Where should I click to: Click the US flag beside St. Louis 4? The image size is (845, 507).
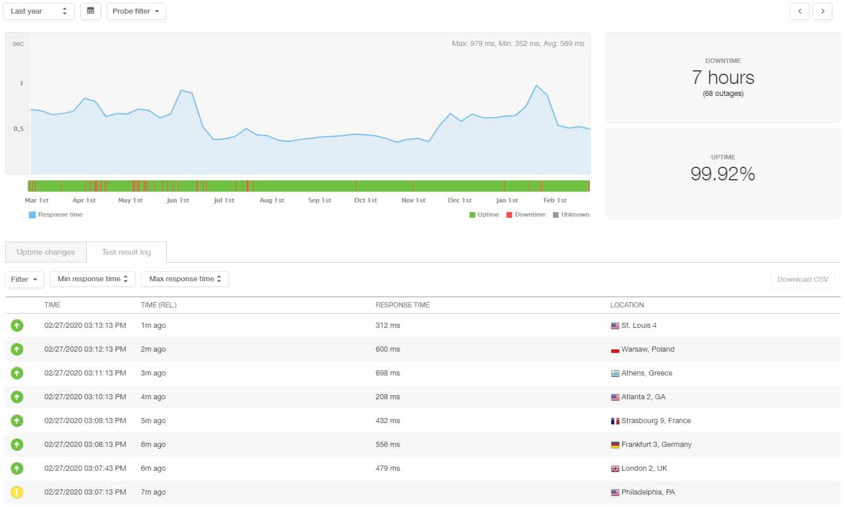tap(615, 326)
